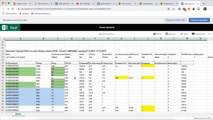Switch to the Вход в личн tab
Screen dimensions: 213x120
tap(22, 4)
